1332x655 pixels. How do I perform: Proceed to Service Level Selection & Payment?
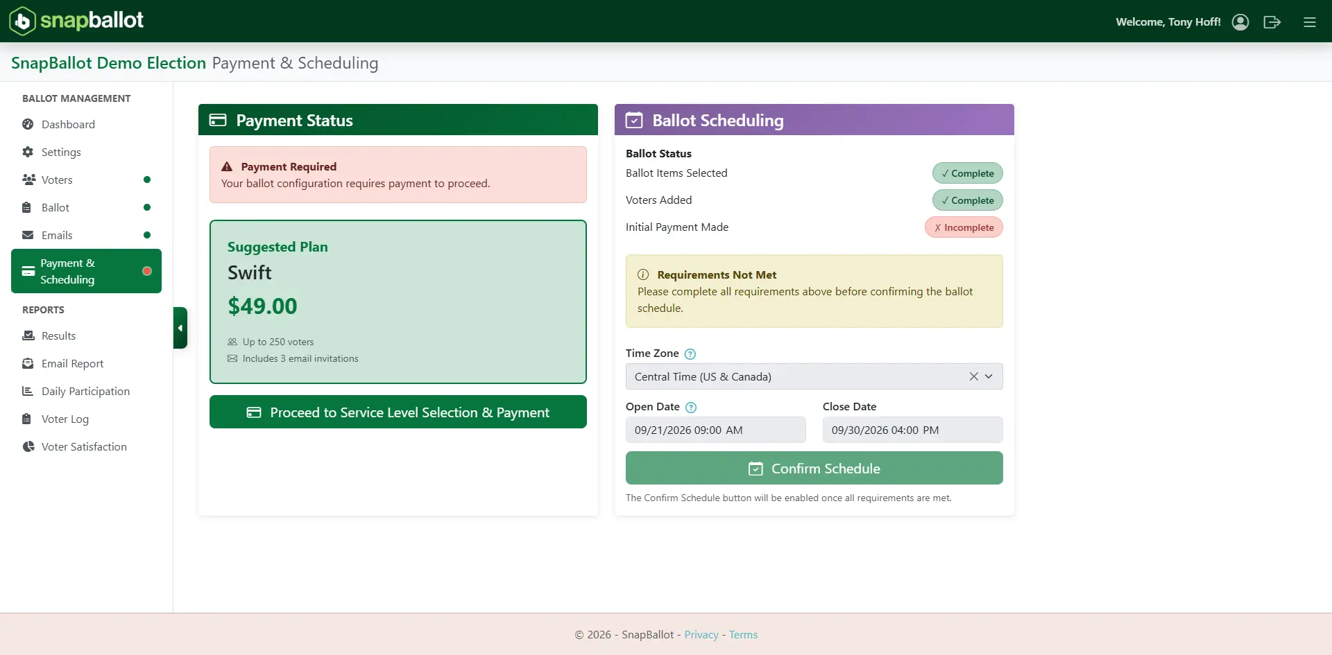[398, 412]
